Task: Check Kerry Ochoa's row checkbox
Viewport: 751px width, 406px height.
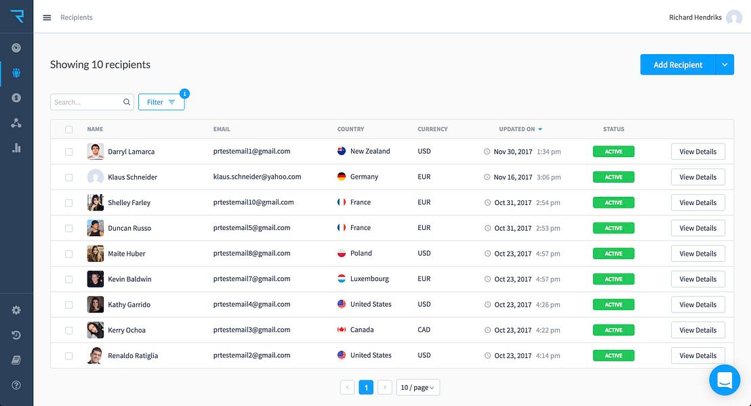Action: pyautogui.click(x=69, y=330)
